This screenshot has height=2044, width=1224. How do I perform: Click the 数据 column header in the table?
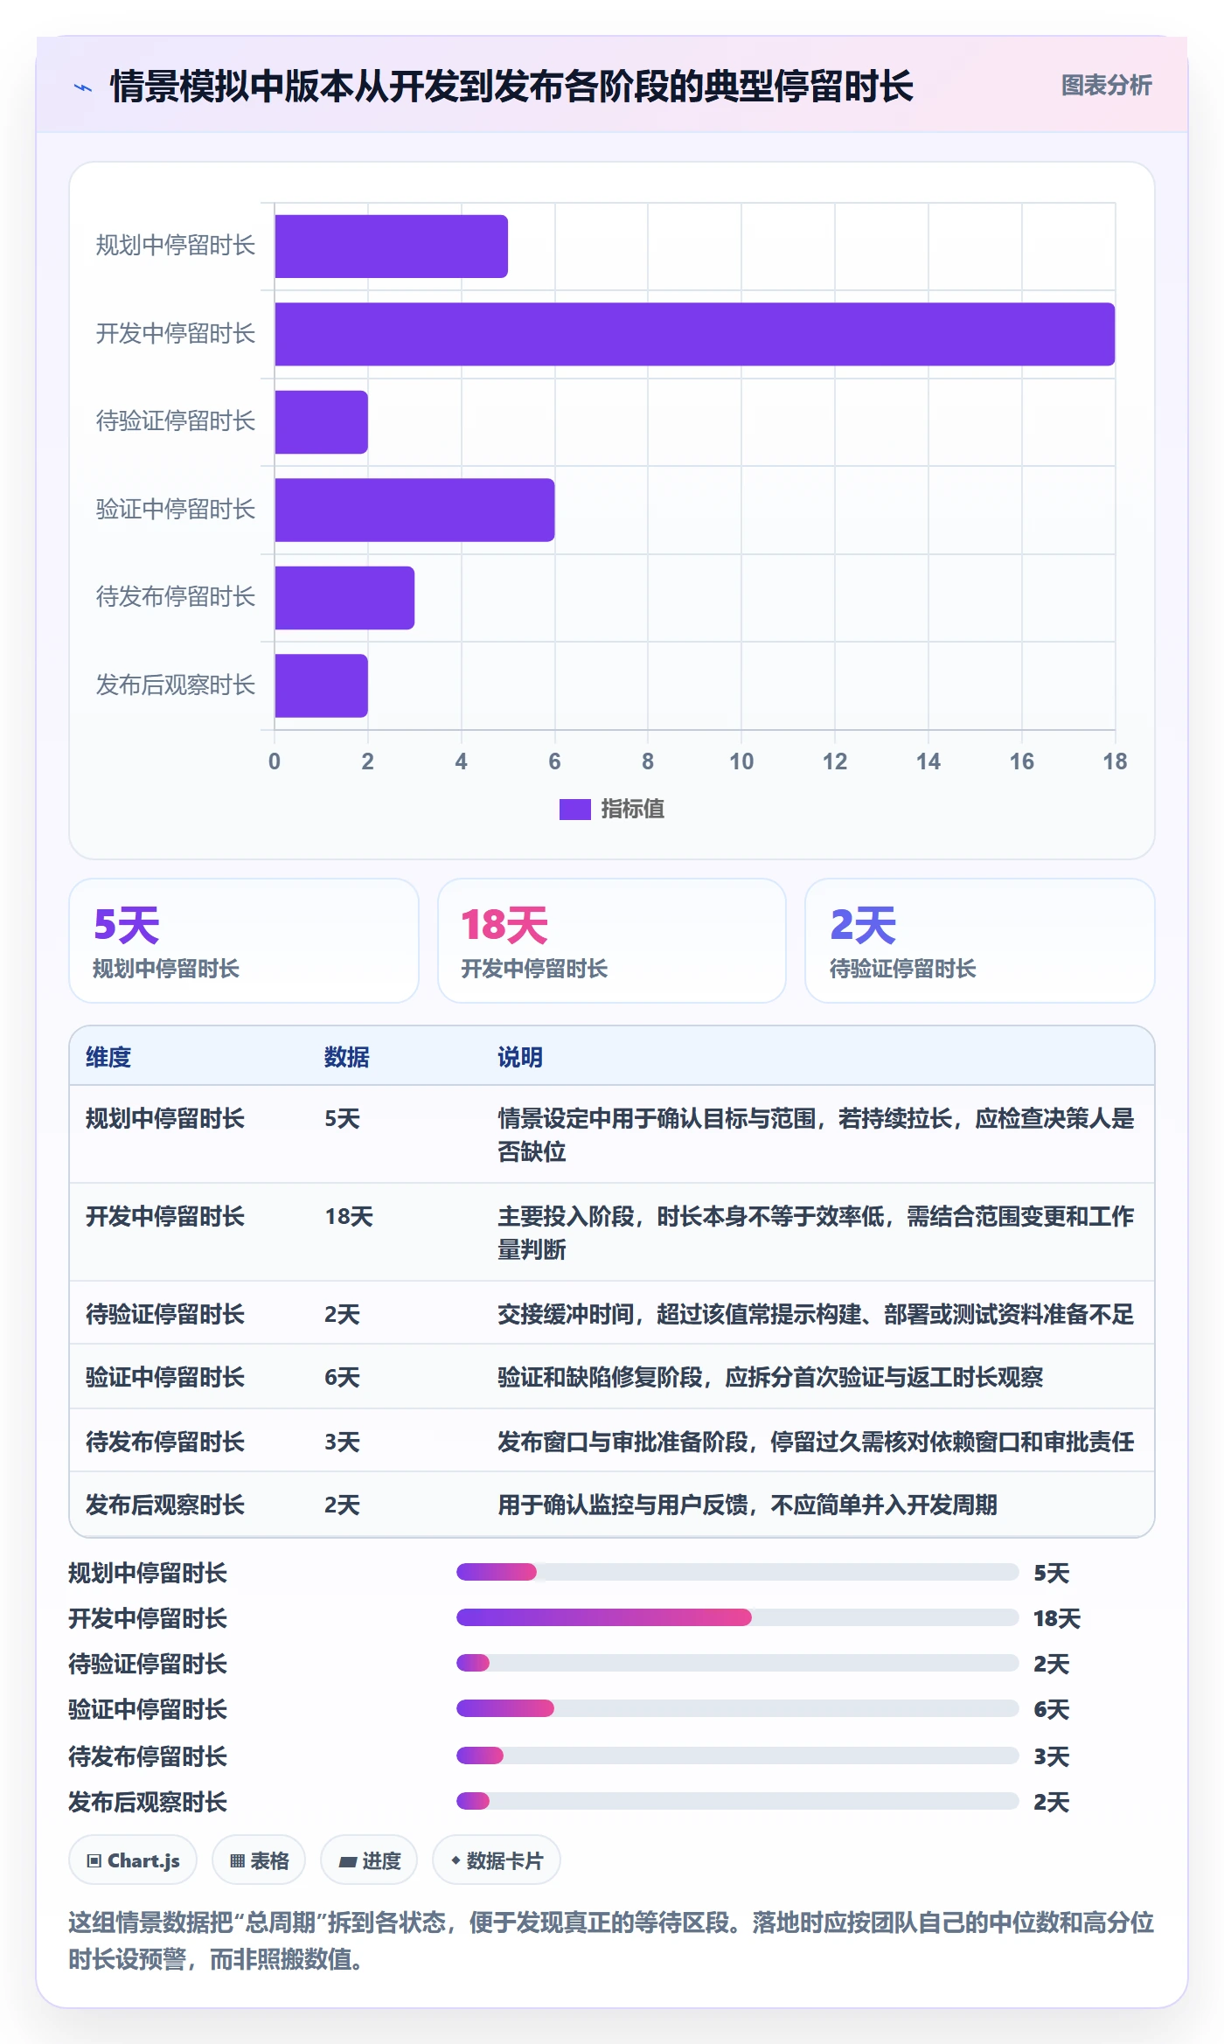click(347, 1057)
